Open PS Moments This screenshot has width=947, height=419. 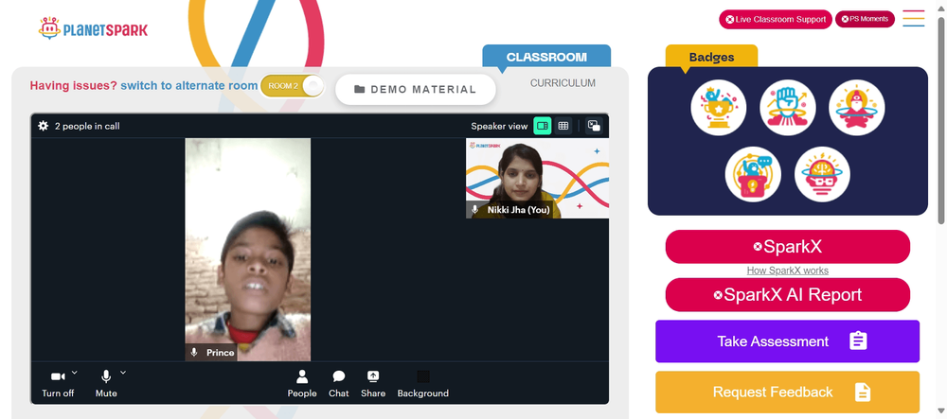pos(865,19)
